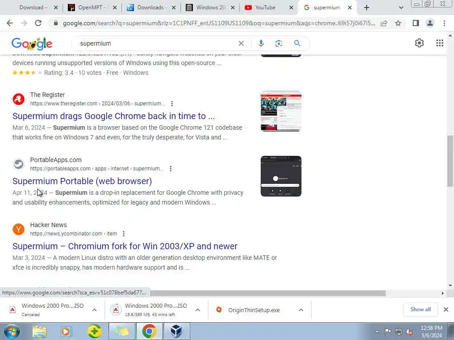Expand options for downloading Windows 2000 ISO

click(x=198, y=310)
